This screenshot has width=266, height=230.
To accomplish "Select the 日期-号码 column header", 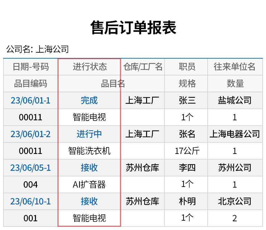I will point(30,67).
